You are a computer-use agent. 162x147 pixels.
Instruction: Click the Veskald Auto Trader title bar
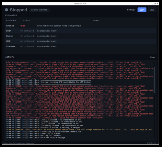(80, 4)
